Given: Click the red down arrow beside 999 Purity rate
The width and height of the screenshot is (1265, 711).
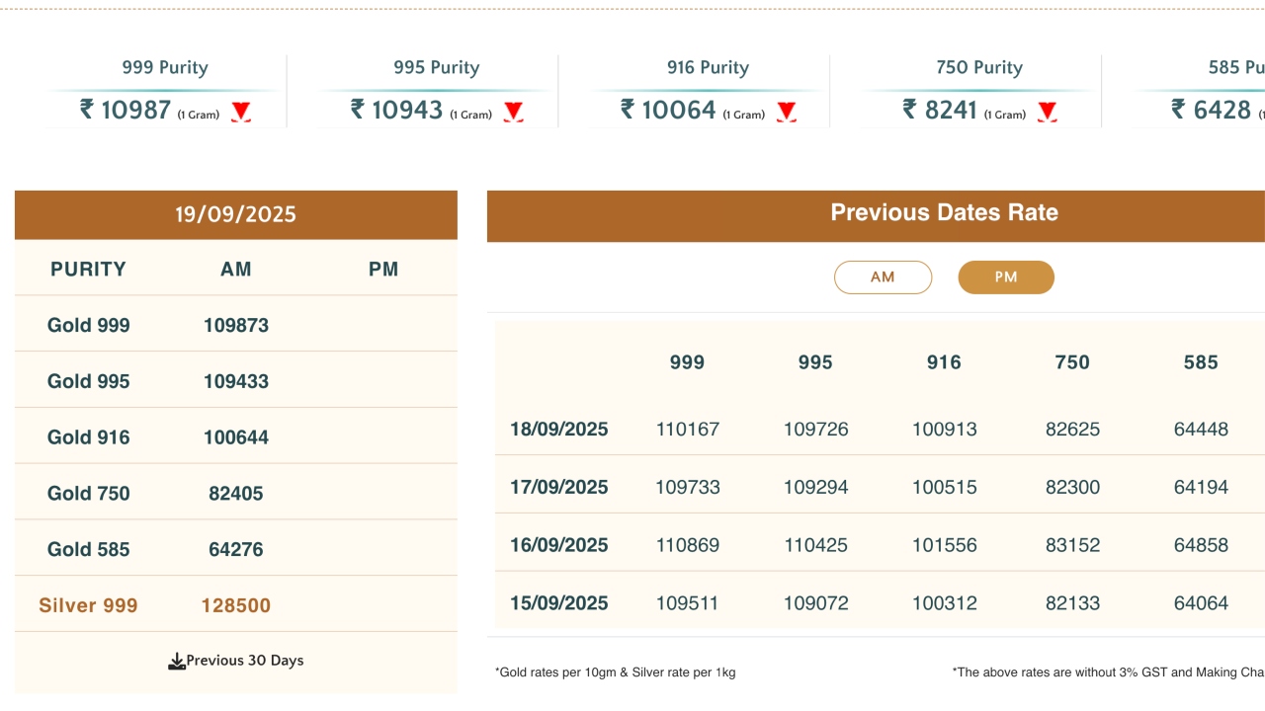Looking at the screenshot, I should pos(241,112).
